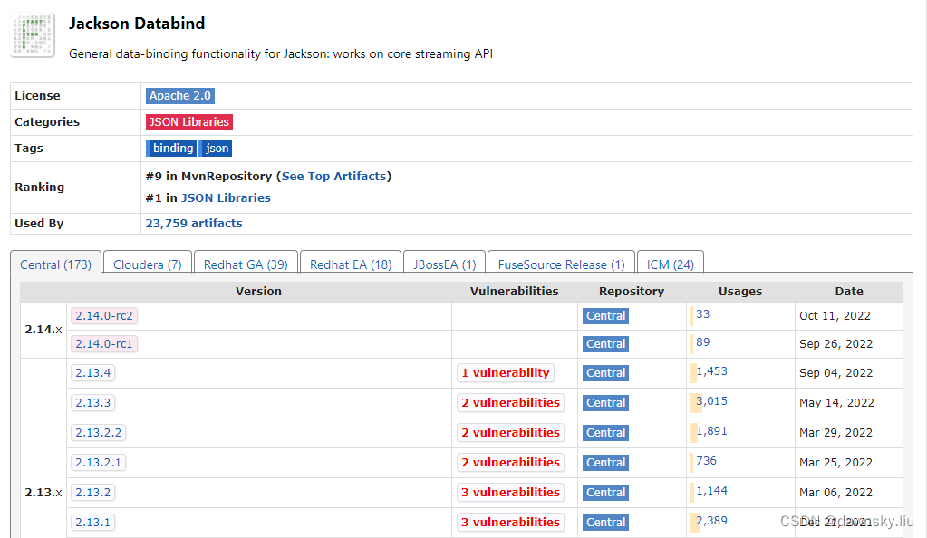Open JSON Libraries link in Ranking row

click(226, 198)
